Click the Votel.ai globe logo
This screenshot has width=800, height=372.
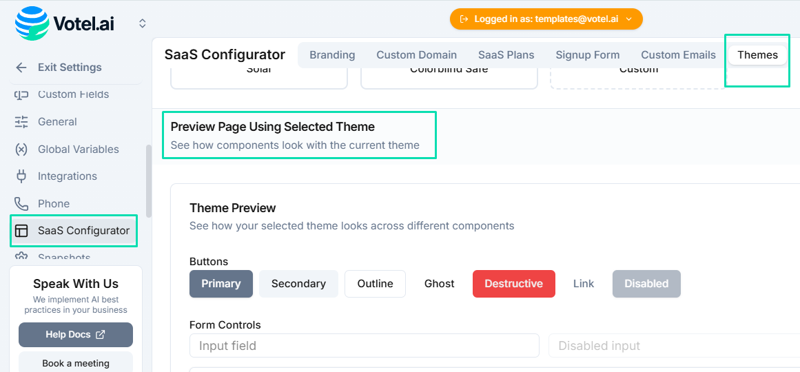(32, 23)
